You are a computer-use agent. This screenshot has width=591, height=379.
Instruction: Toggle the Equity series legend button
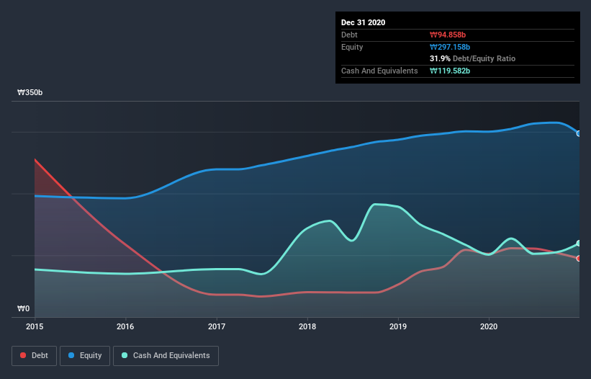(x=85, y=356)
